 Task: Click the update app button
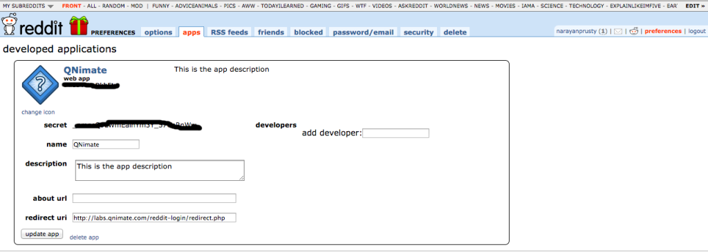coord(42,235)
